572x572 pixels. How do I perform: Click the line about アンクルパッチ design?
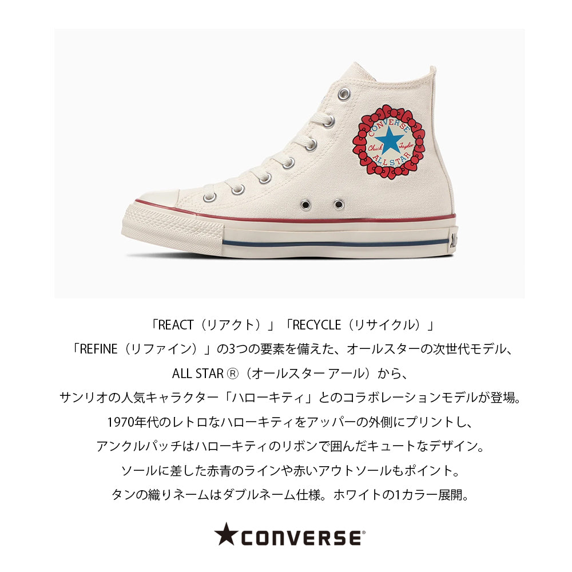289,446
